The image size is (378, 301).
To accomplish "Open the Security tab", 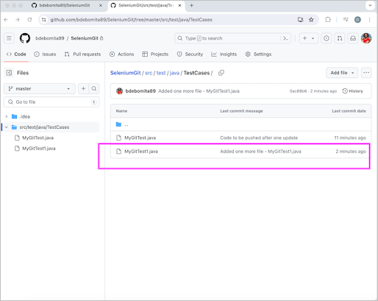I will (190, 54).
